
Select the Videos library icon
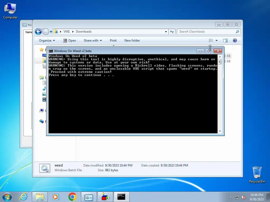click(x=44, y=99)
